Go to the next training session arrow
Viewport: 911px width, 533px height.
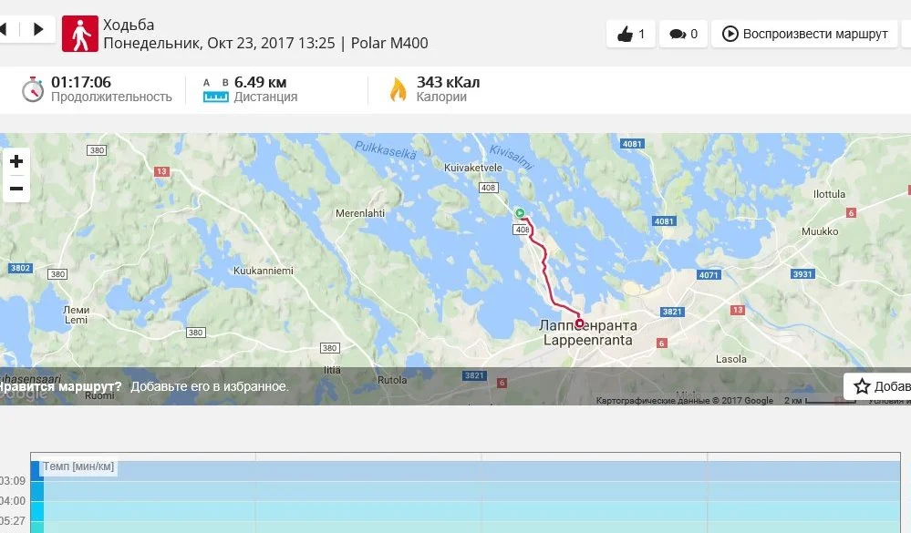38,29
